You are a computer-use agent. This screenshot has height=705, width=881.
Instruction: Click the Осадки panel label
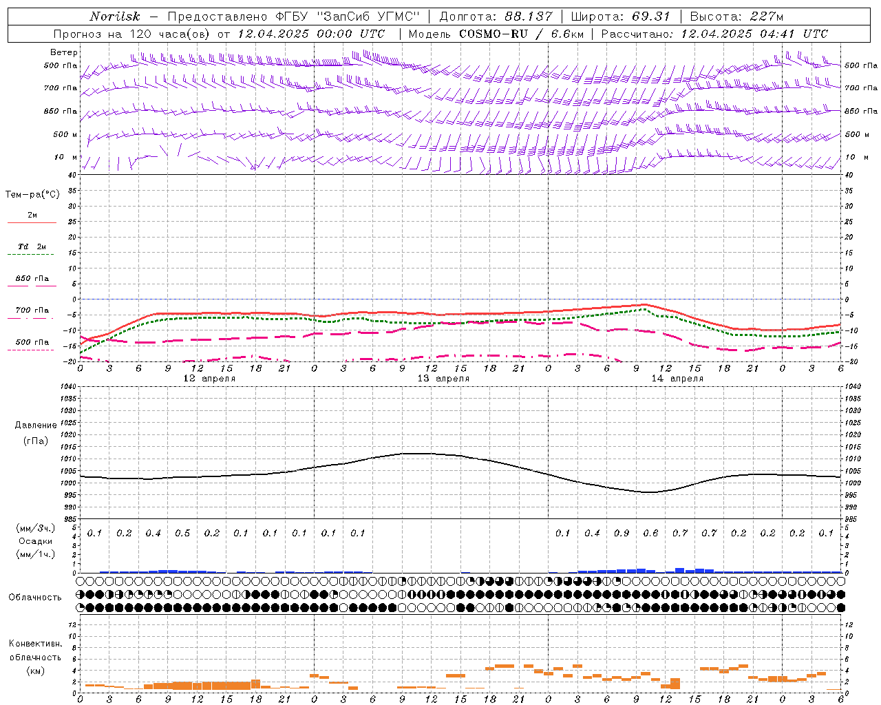[x=36, y=541]
